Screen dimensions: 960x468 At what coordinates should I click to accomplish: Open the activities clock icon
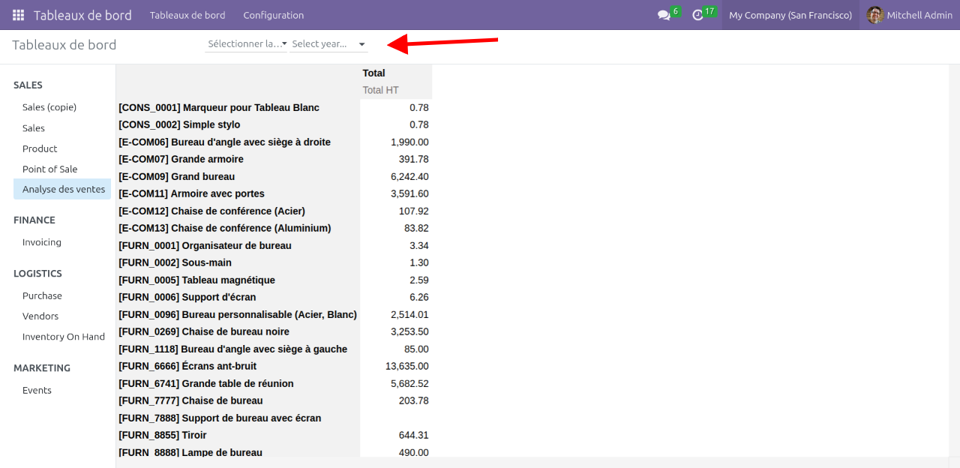pyautogui.click(x=697, y=15)
